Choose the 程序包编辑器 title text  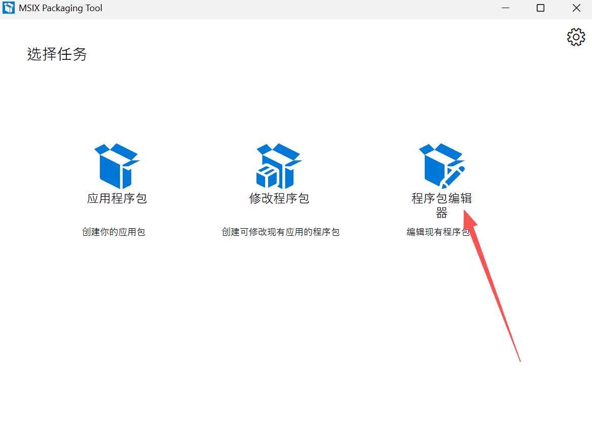pyautogui.click(x=441, y=198)
